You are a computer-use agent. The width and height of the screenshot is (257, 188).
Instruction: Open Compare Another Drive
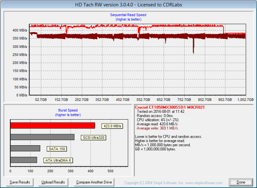click(94, 182)
